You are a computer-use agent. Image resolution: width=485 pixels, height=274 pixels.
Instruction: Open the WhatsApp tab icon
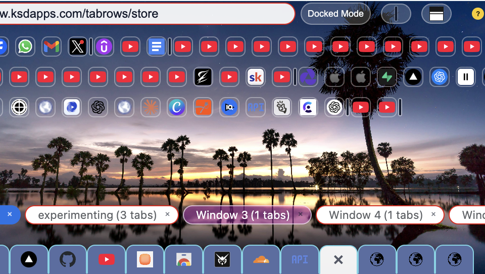25,47
